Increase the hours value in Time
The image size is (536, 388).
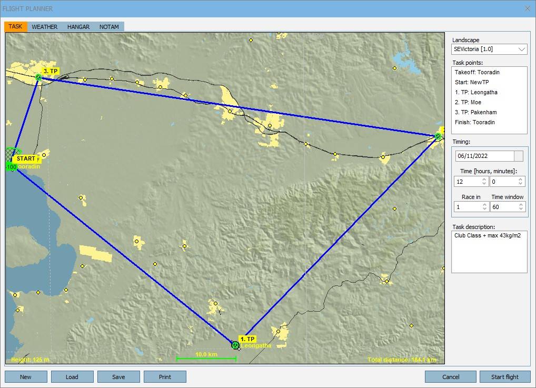484,179
